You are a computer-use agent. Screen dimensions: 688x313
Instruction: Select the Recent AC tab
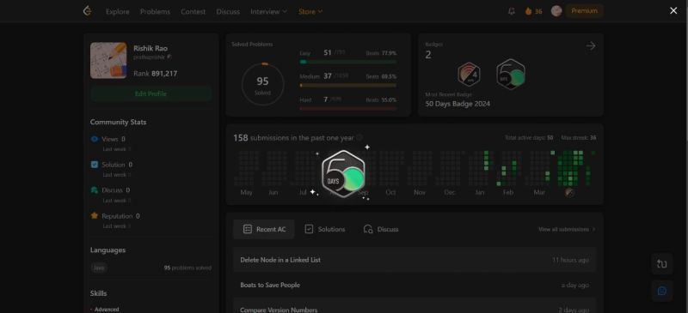264,229
